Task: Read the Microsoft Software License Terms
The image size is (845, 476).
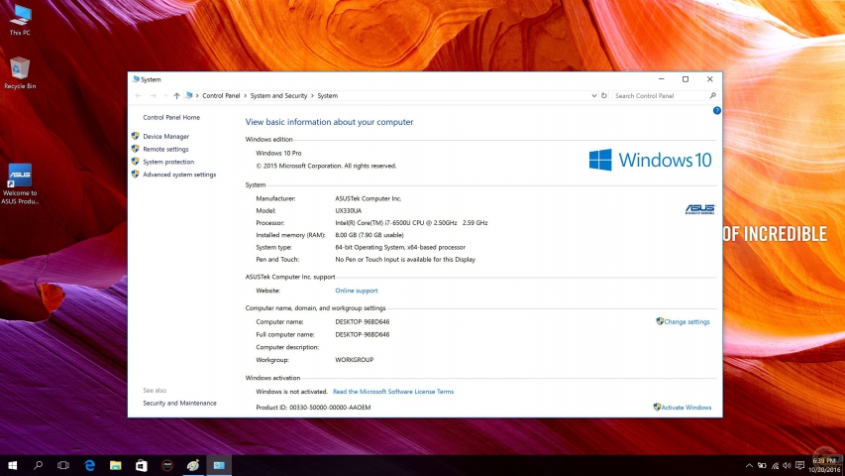Action: coord(393,392)
